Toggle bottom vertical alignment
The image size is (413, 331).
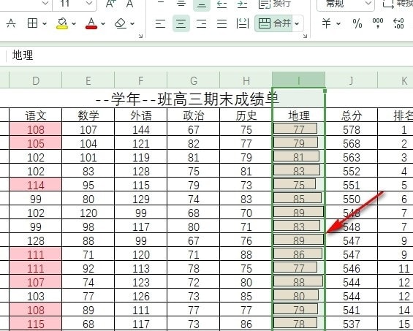point(202,4)
